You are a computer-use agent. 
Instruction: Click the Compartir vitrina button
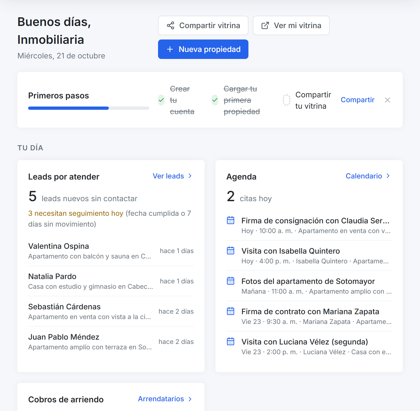pos(203,25)
